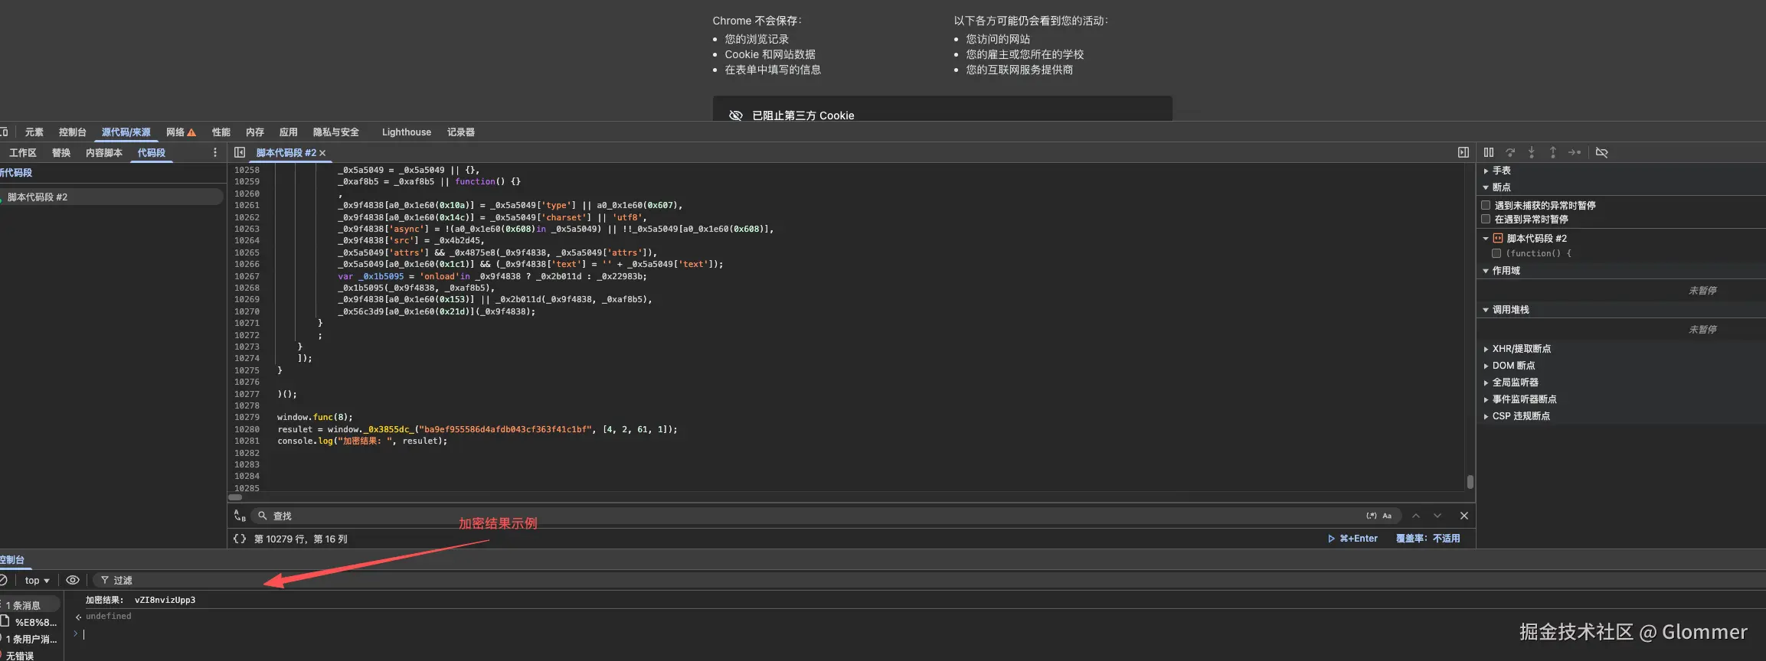The width and height of the screenshot is (1766, 661).
Task: Toggle the (function() { breakpoint checkbox
Action: (1496, 253)
